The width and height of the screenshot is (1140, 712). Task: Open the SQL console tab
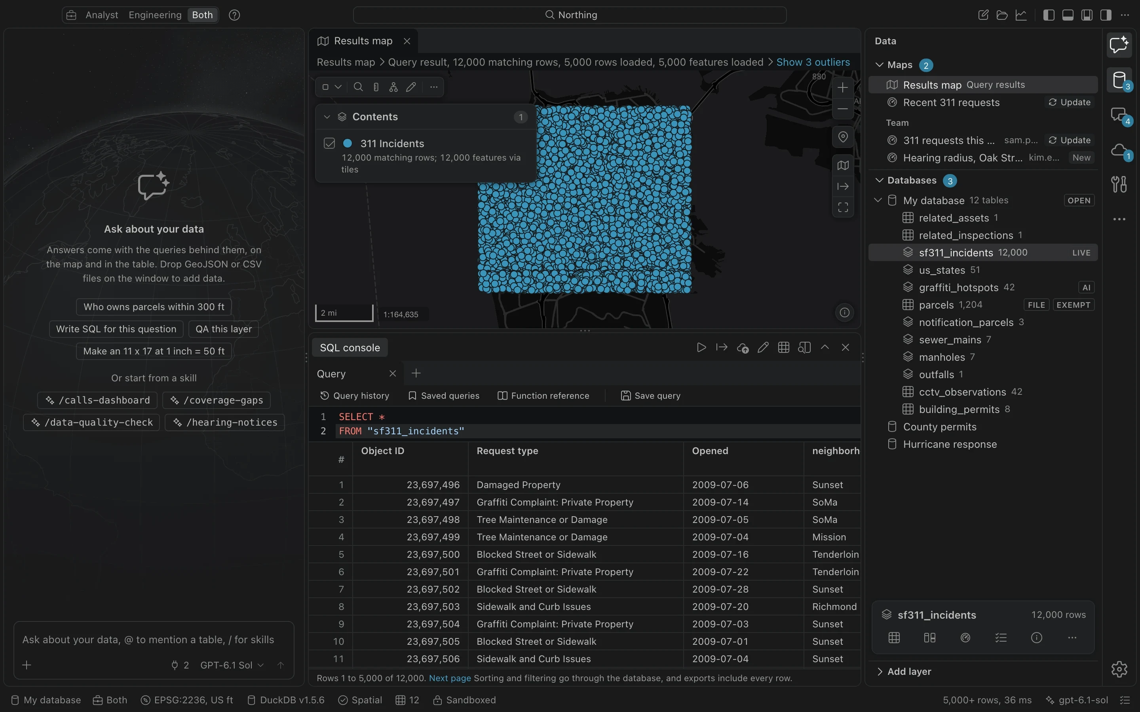pos(350,348)
